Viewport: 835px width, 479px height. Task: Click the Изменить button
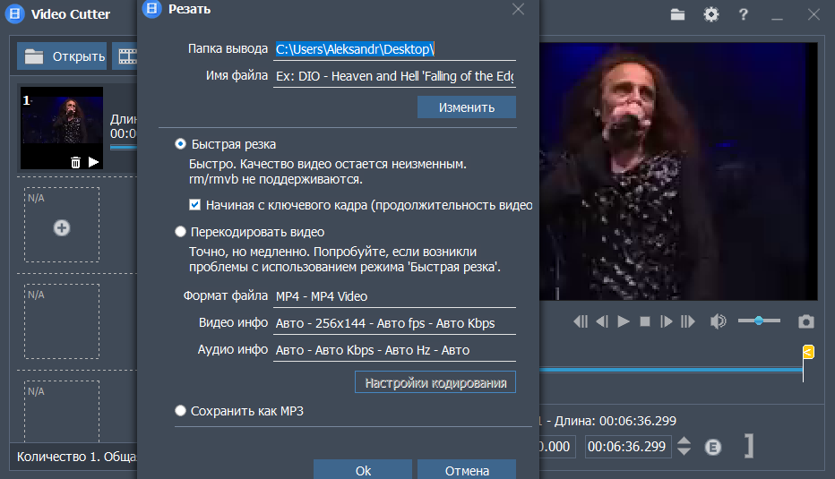[467, 107]
